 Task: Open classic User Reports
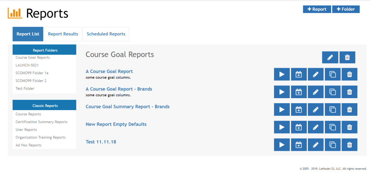[x=26, y=130]
